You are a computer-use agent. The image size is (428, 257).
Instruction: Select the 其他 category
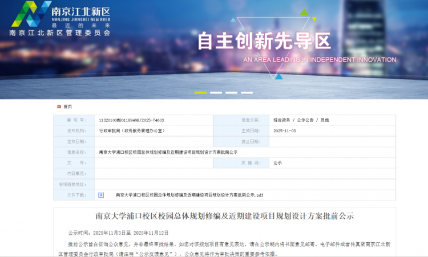click(x=324, y=120)
